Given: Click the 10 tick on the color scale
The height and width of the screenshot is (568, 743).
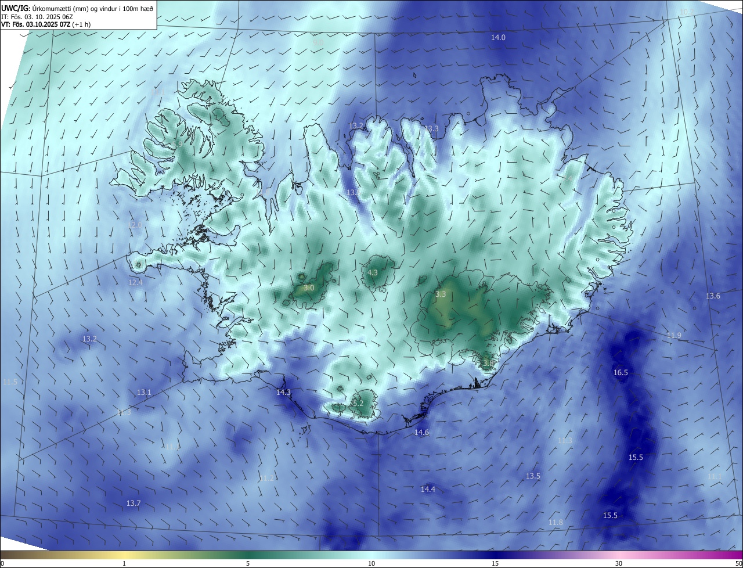Looking at the screenshot, I should click(x=371, y=563).
